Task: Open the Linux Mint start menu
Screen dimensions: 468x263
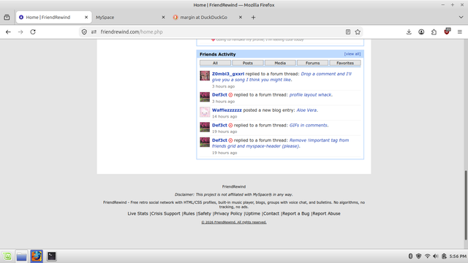Action: coord(7,256)
